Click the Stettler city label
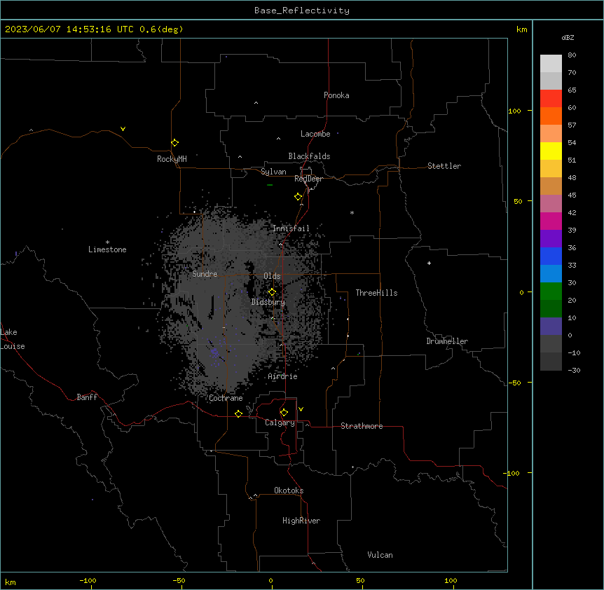The width and height of the screenshot is (604, 590). click(x=444, y=166)
